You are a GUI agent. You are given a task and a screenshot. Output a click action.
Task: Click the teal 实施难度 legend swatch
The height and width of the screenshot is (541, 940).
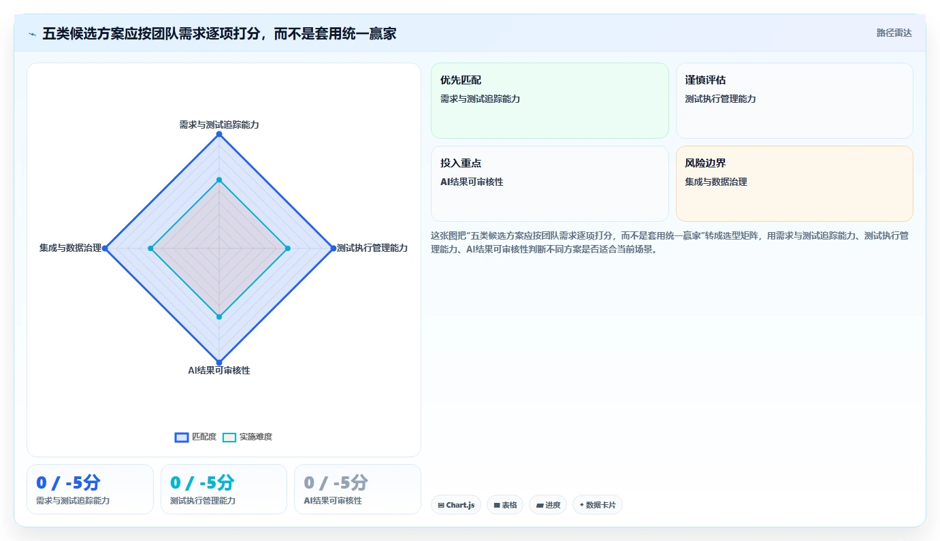[x=229, y=437]
